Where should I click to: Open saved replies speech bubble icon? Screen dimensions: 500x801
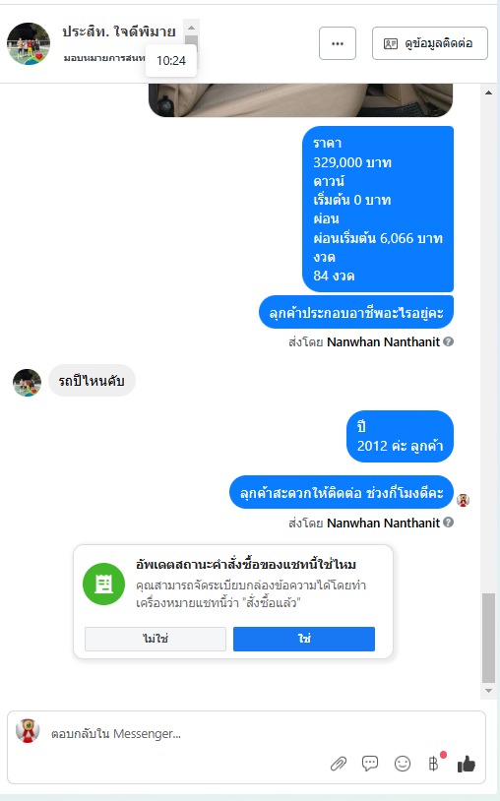(x=370, y=764)
